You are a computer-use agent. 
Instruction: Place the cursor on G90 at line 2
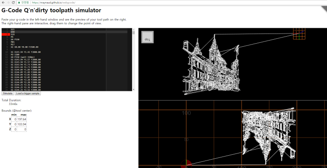pyautogui.click(x=13, y=32)
